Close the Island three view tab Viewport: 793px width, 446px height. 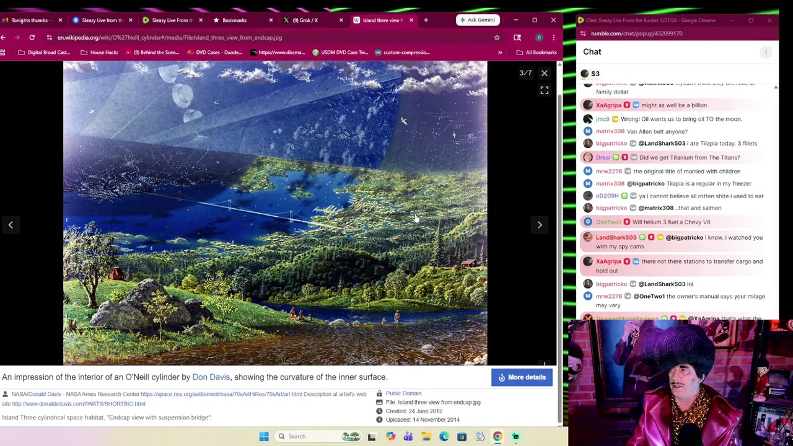coord(411,20)
